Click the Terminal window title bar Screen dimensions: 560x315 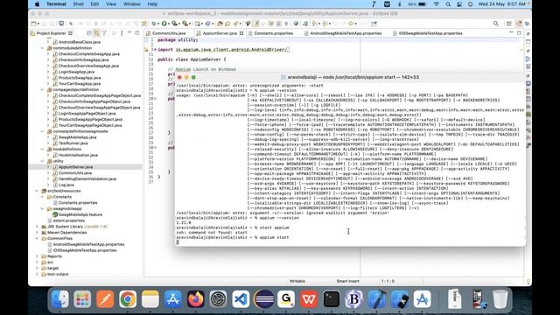coord(350,77)
